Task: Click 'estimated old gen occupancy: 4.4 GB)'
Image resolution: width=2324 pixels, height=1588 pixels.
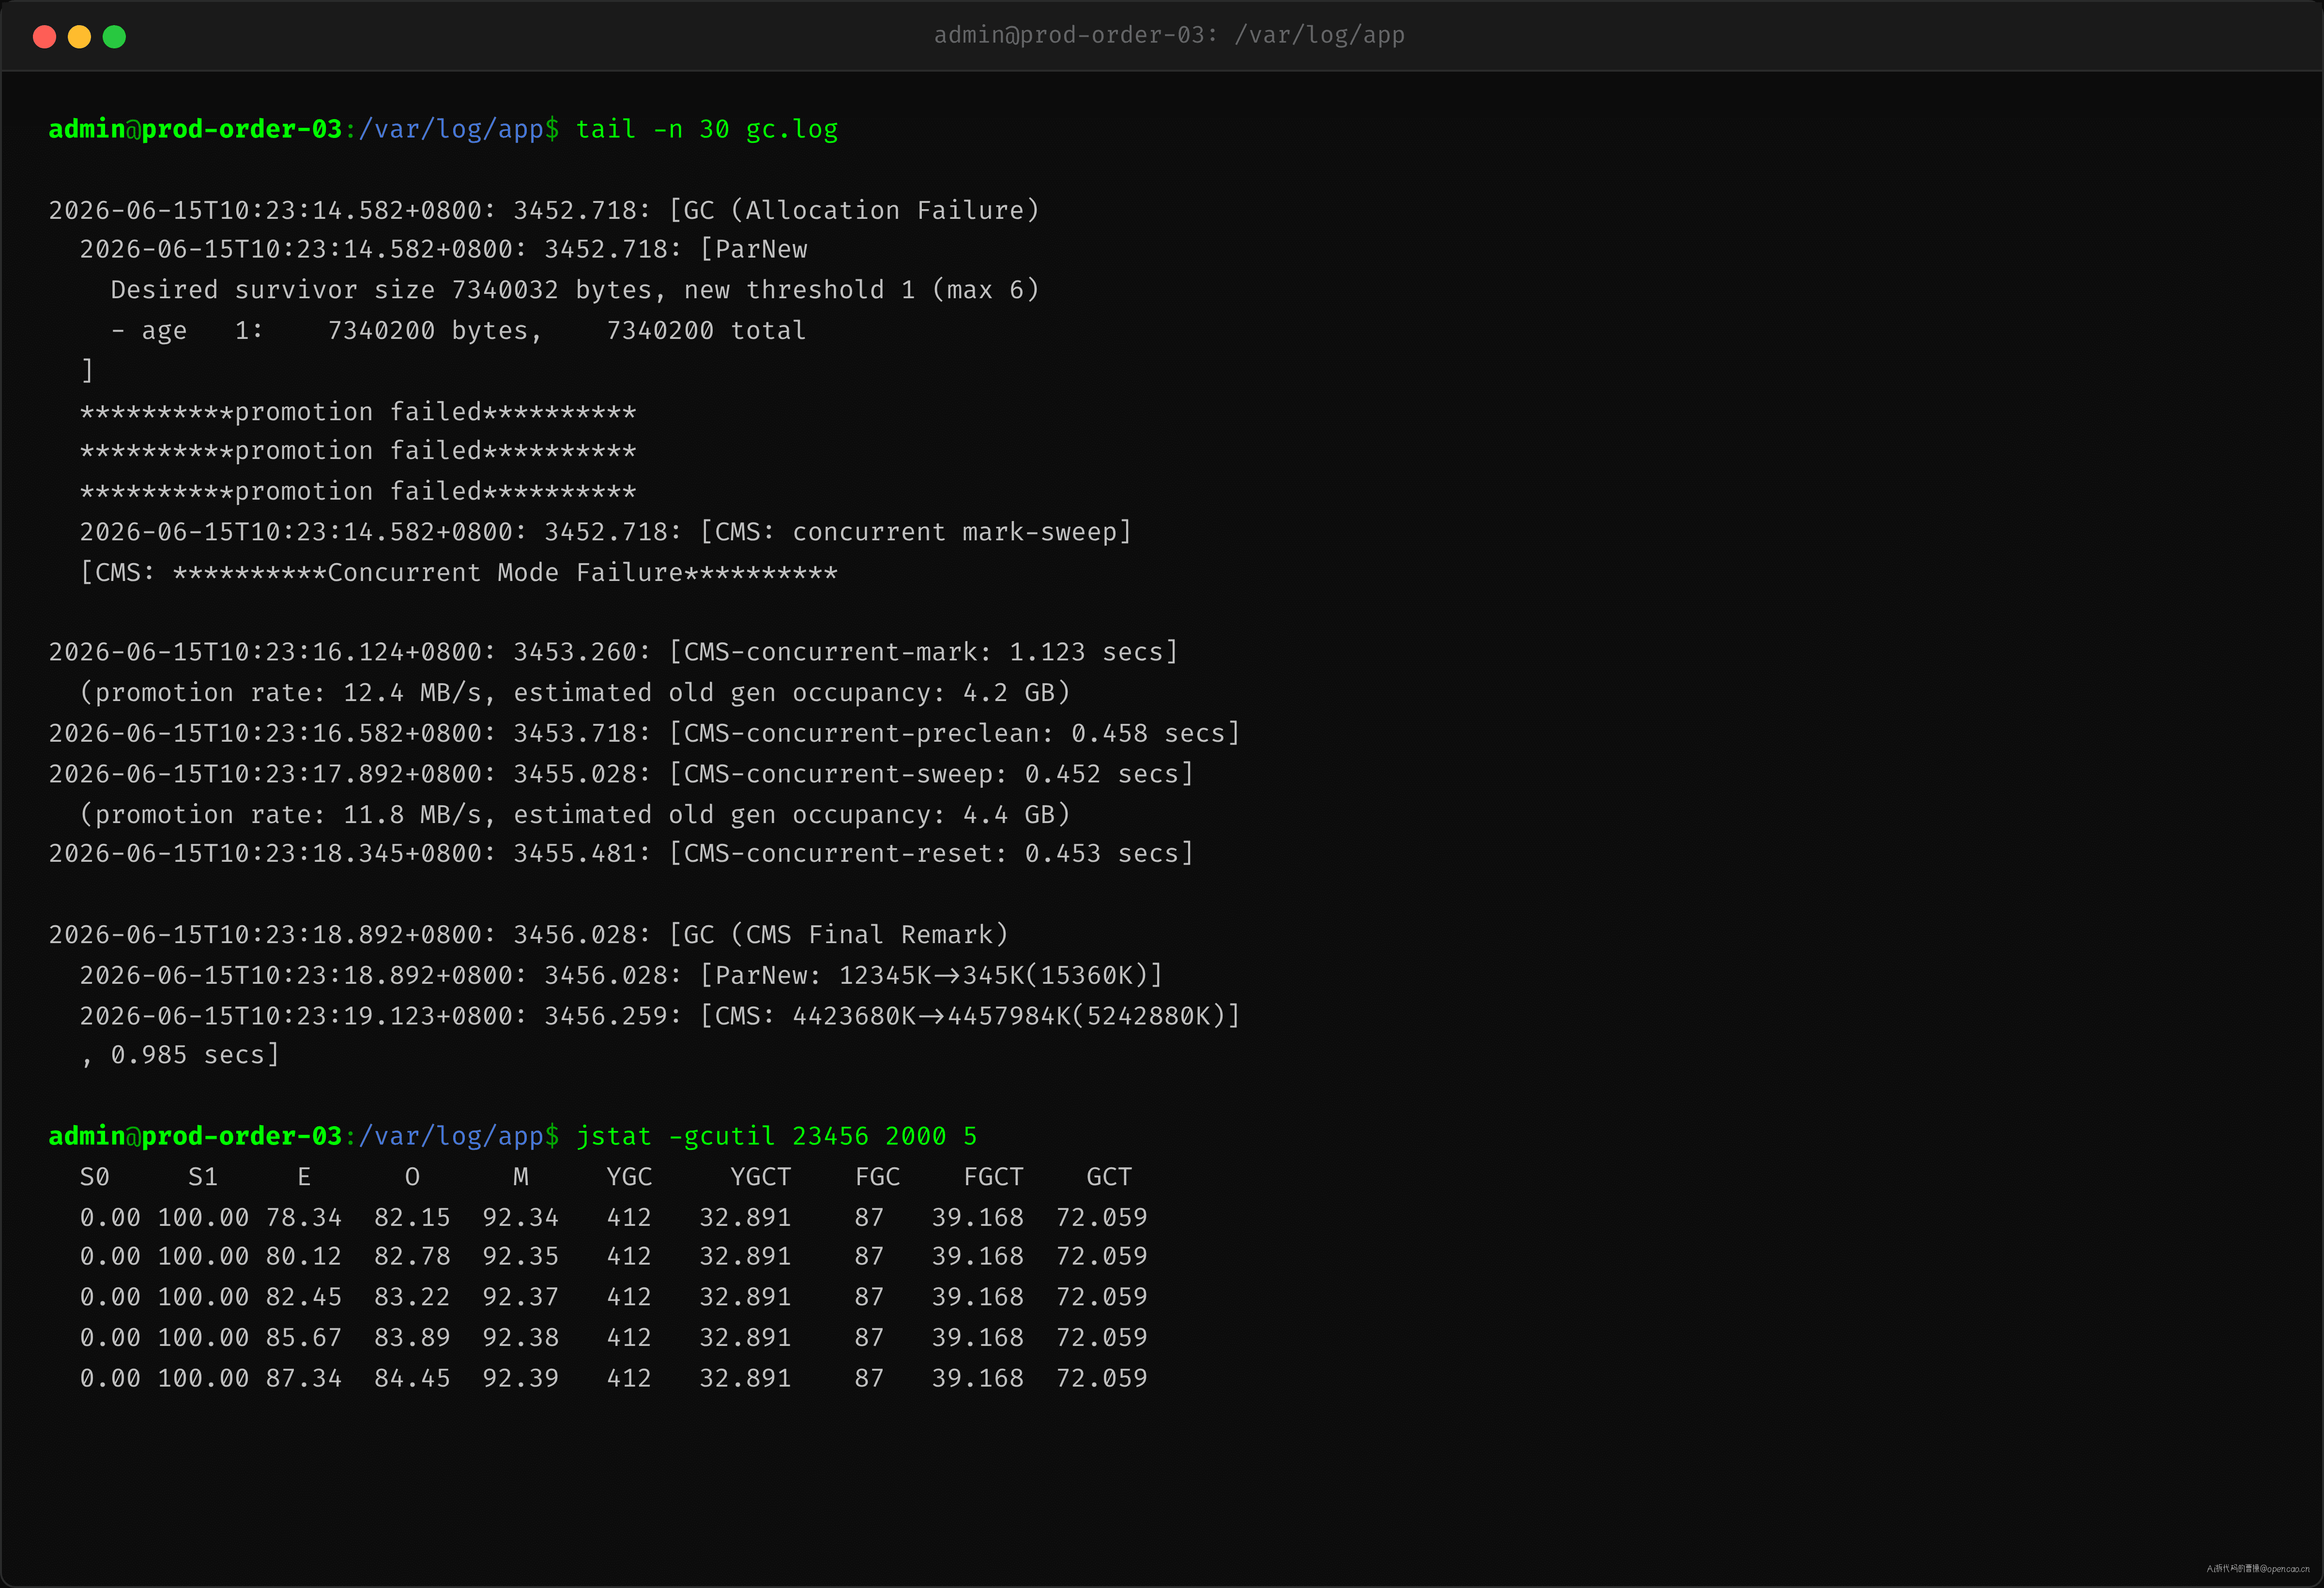Action: tap(792, 815)
